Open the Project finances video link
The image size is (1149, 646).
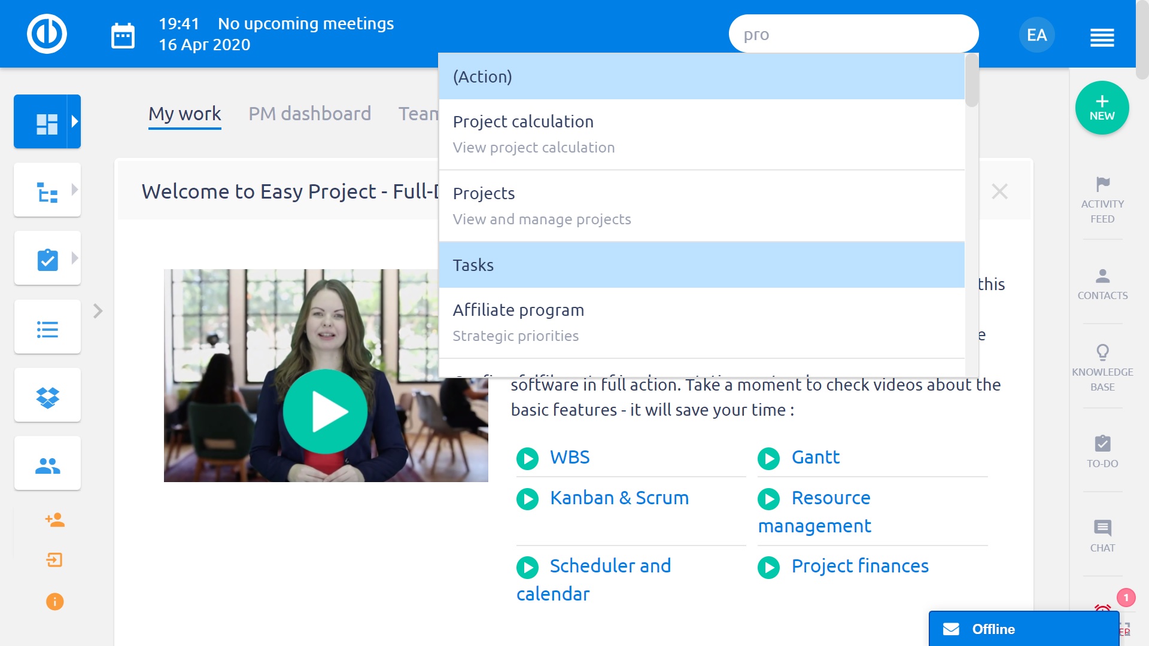860,566
